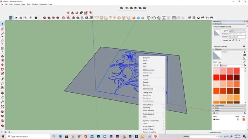Choose Entity Info from the context menu
Image resolution: width=248 pixels, height=139 pixels.
pyautogui.click(x=152, y=58)
